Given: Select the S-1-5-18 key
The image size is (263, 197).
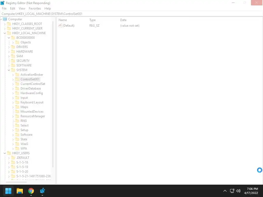Looking at the screenshot, I should (22, 162).
